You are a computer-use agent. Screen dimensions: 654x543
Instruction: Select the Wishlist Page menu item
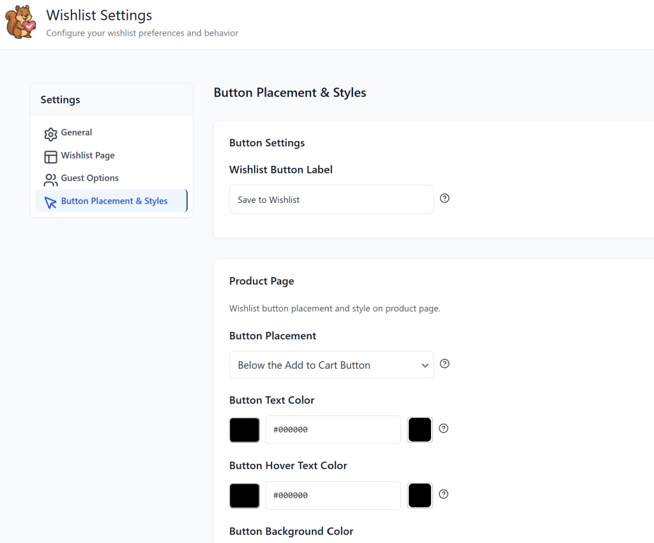pos(88,156)
